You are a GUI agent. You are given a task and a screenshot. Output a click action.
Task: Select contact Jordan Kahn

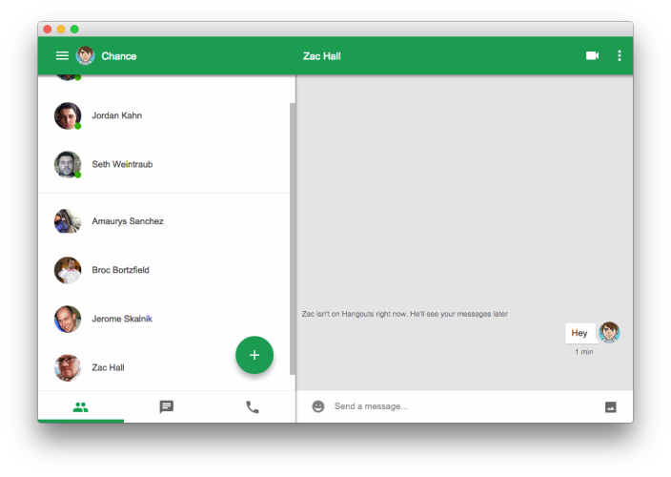point(164,115)
